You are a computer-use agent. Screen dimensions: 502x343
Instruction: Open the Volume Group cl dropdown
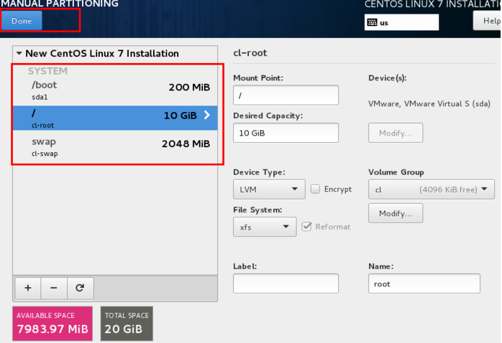(x=432, y=189)
